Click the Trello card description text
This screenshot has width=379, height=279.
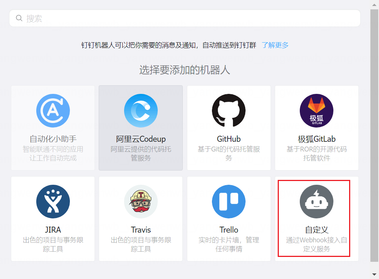click(x=228, y=244)
